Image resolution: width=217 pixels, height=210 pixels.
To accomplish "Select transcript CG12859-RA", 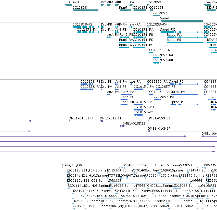I will tap(157, 24).
